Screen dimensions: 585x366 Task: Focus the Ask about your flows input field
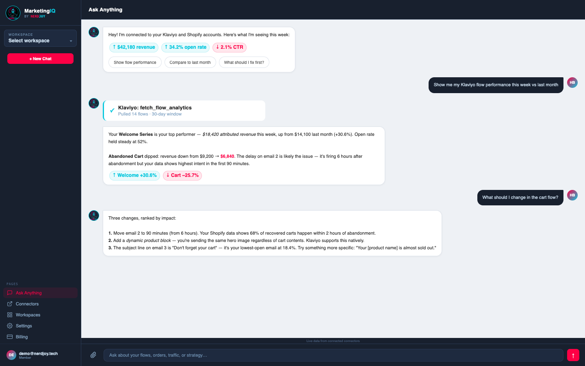[334, 355]
